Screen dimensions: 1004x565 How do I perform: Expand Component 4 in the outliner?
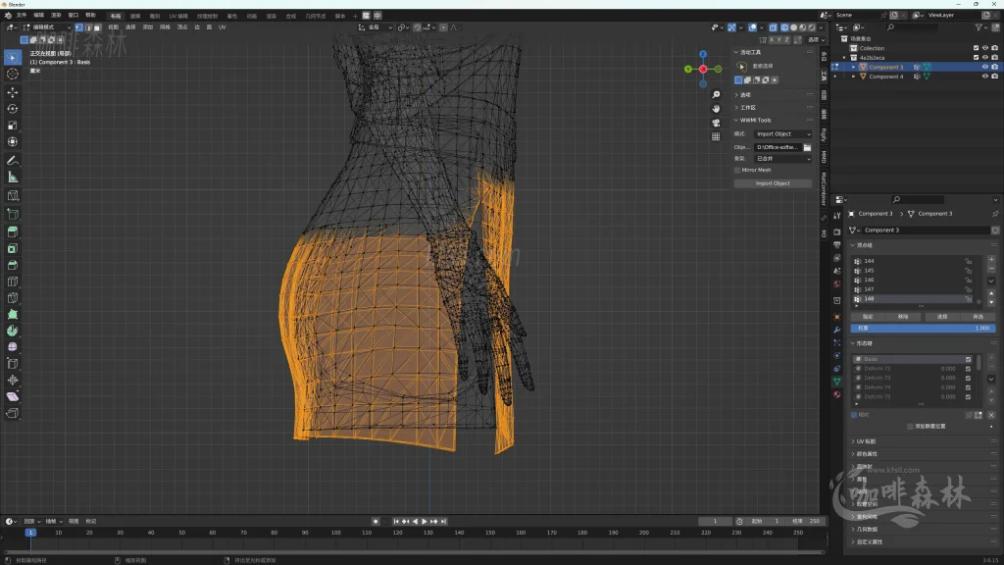point(853,77)
